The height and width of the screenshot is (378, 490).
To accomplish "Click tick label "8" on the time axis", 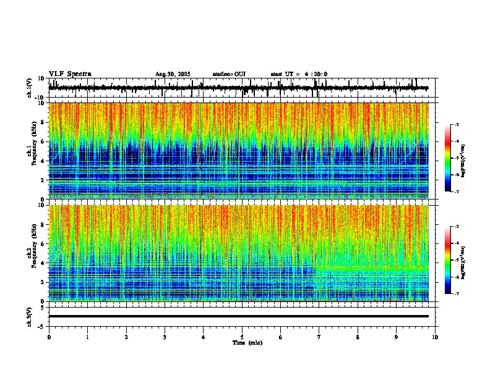I will [x=358, y=337].
